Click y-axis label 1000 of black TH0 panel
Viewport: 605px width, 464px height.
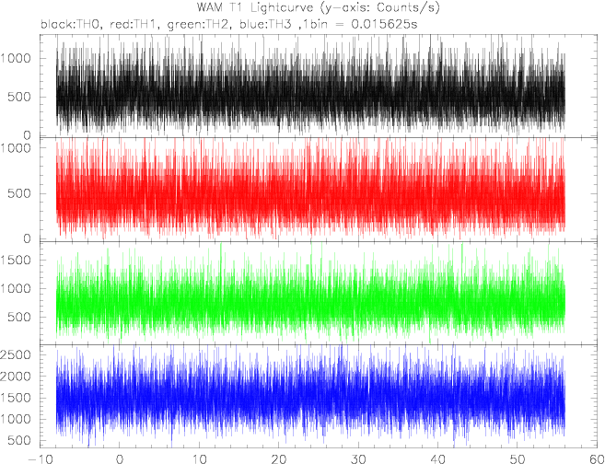16,59
